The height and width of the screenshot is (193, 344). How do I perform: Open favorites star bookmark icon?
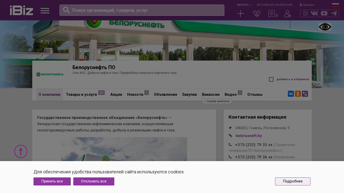(271, 14)
